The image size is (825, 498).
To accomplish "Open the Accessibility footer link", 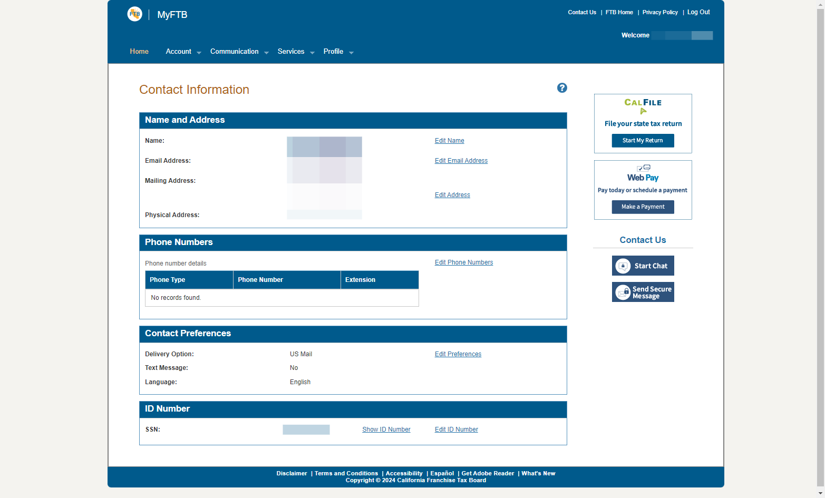I will point(404,473).
